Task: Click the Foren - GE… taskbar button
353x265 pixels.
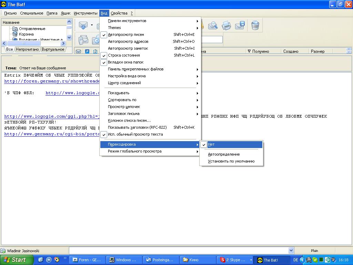Action: pos(87,260)
